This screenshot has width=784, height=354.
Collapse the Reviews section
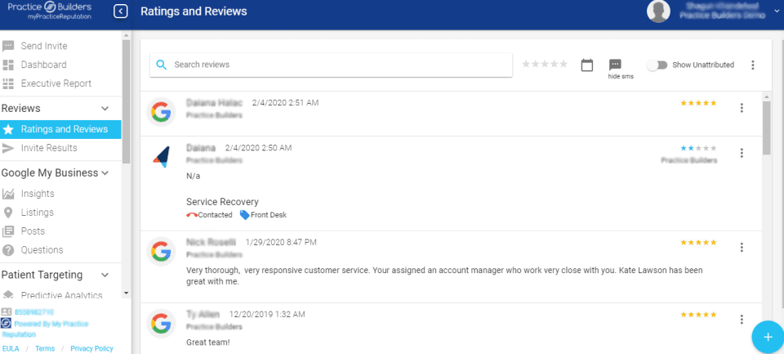105,109
